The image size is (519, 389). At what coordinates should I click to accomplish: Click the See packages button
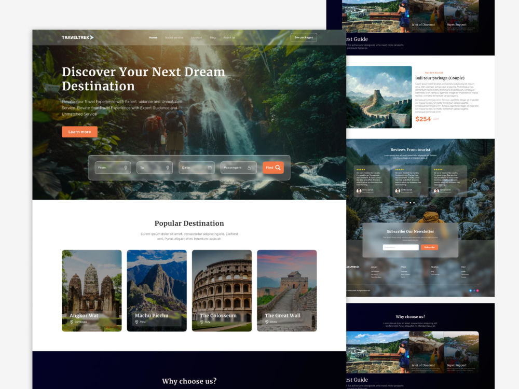(x=304, y=37)
